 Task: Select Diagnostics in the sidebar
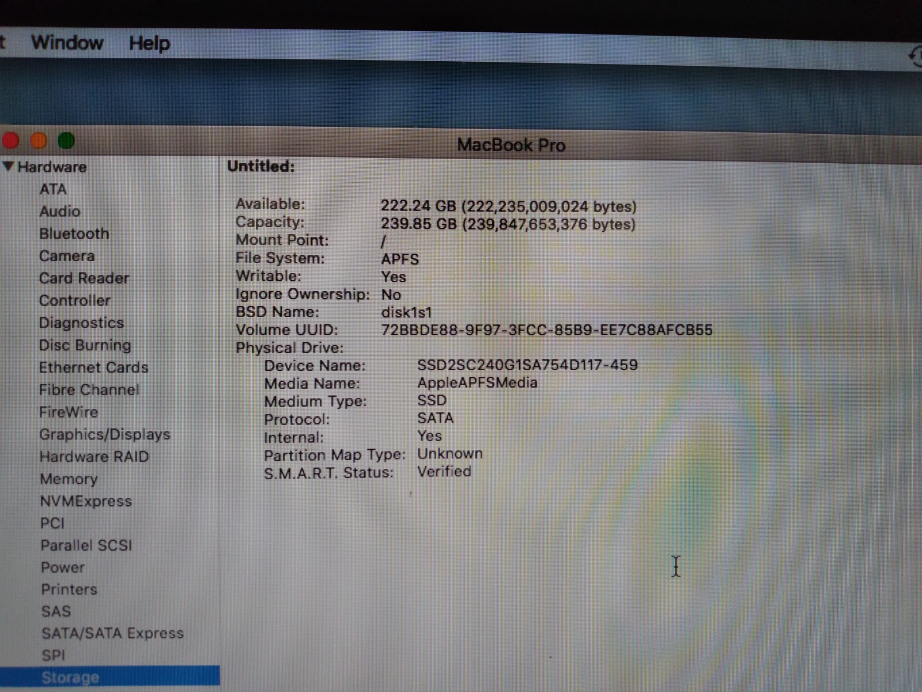point(81,323)
